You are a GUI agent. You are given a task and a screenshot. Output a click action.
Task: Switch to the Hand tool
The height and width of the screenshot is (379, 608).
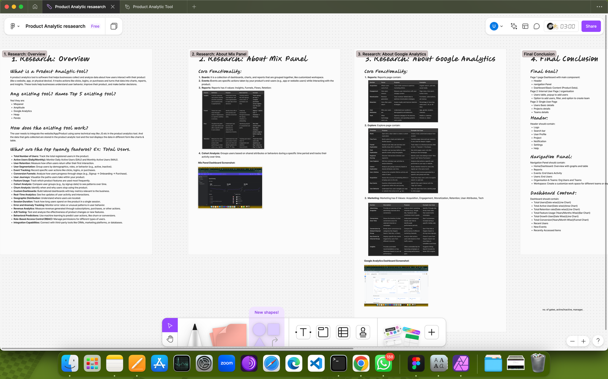tap(170, 339)
